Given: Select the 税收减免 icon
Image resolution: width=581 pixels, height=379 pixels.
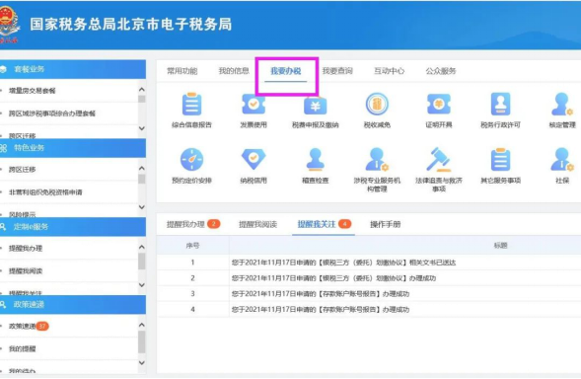Looking at the screenshot, I should coord(377,105).
